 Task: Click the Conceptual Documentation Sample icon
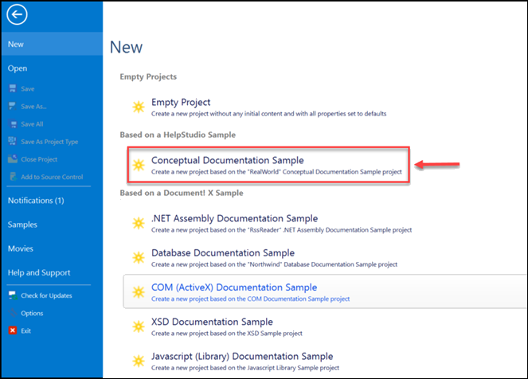138,166
